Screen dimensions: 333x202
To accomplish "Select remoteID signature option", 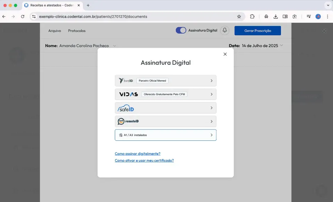I will point(165,121).
